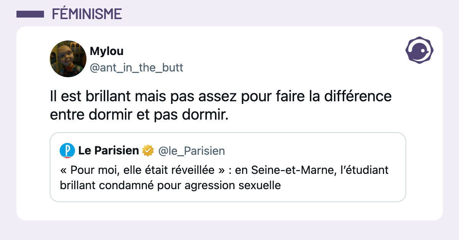Click the @le_Parisien handle
The height and width of the screenshot is (240, 459).
(191, 151)
